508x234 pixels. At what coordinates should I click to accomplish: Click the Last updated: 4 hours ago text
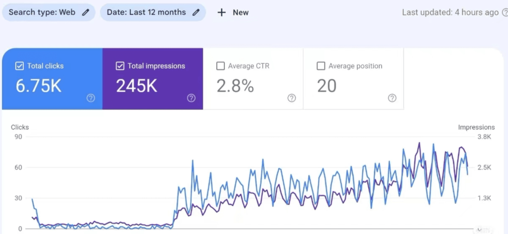450,12
